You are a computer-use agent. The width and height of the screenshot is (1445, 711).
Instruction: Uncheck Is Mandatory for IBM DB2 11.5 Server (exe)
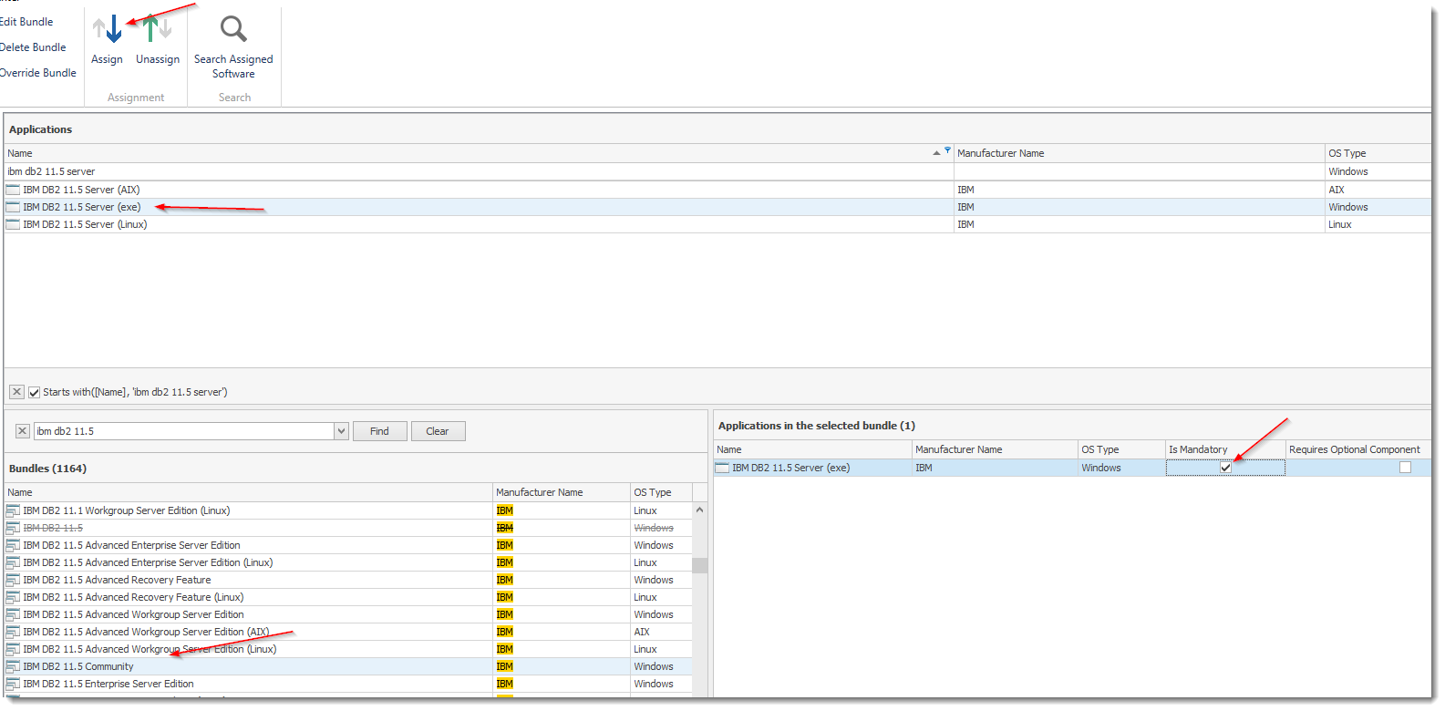click(x=1225, y=468)
